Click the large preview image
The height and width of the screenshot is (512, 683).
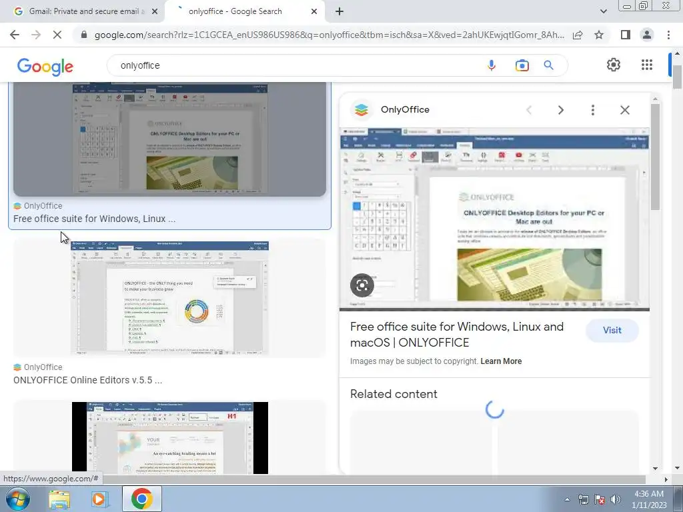494,219
